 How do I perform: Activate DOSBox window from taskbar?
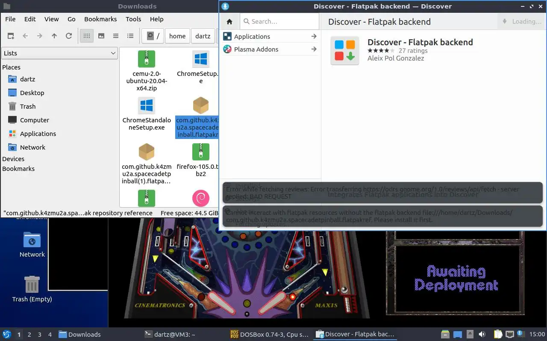tap(269, 335)
